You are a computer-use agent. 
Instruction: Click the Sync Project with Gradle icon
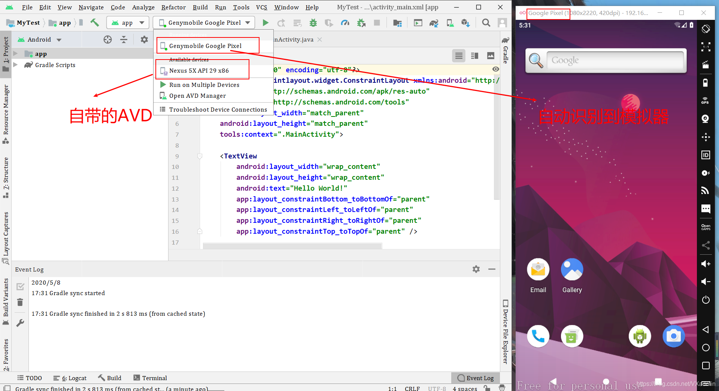(x=434, y=23)
